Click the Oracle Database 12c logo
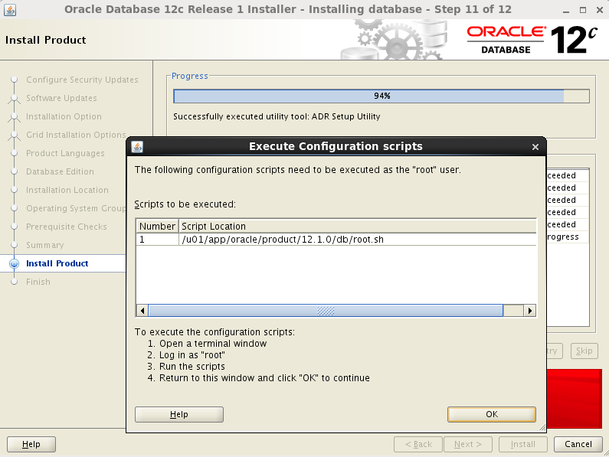Screen dimensions: 609x457 [x=532, y=40]
